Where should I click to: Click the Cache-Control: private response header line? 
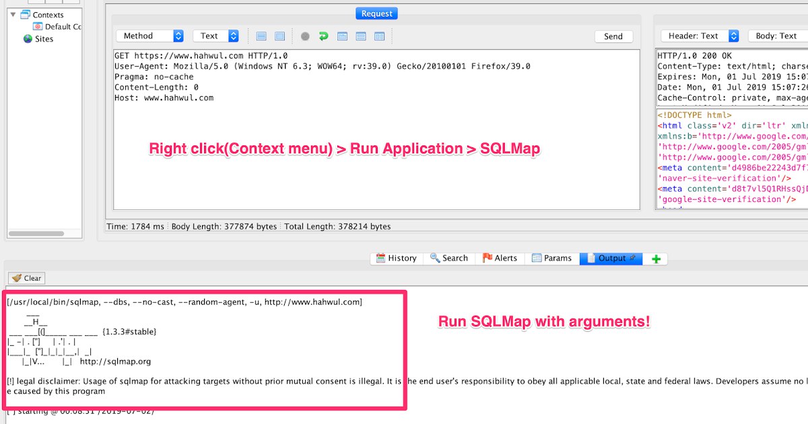pyautogui.click(x=733, y=98)
